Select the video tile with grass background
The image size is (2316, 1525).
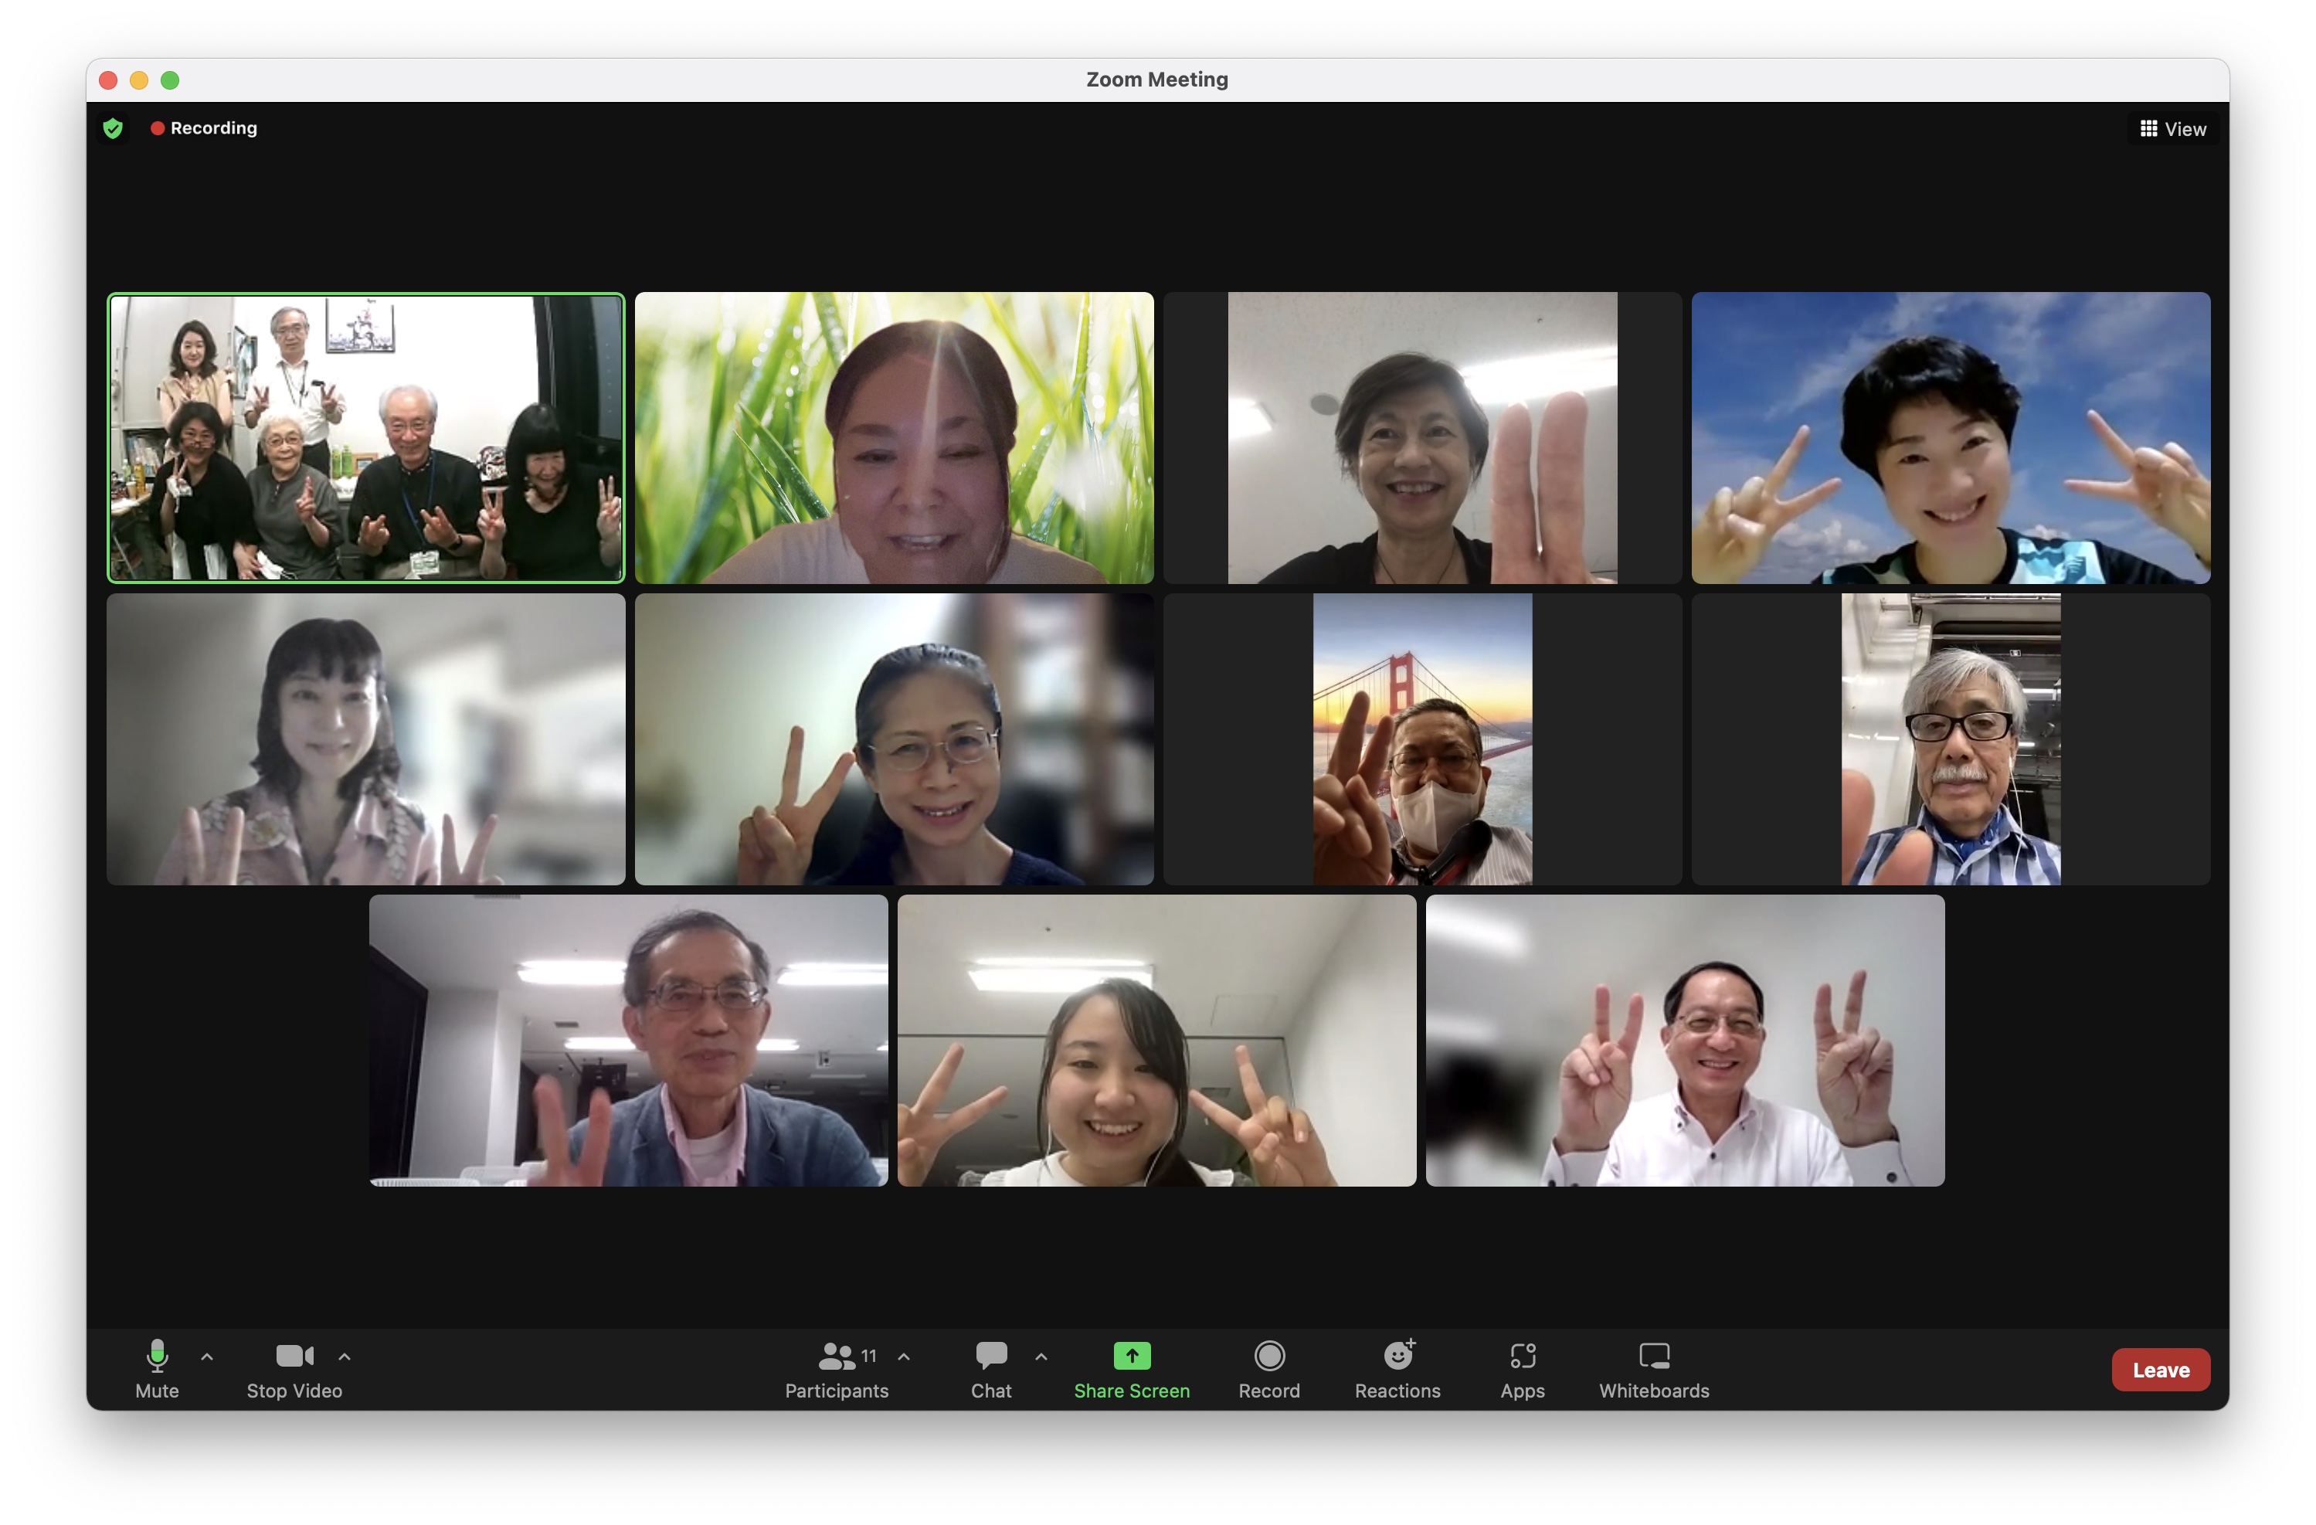895,438
